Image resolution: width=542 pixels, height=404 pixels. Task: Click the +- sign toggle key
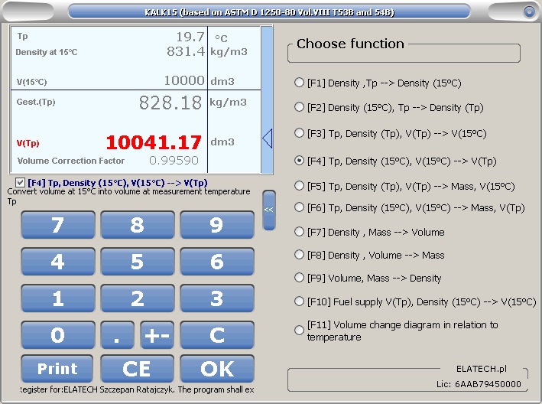157,335
